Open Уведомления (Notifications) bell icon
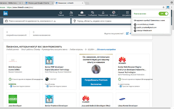174x109 pixels. pos(103,13)
